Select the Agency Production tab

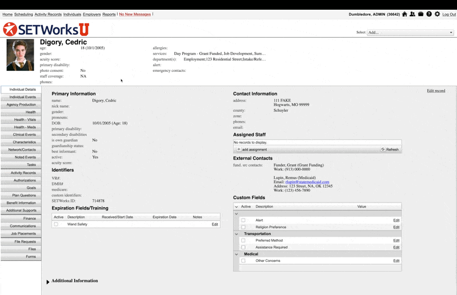coord(21,104)
